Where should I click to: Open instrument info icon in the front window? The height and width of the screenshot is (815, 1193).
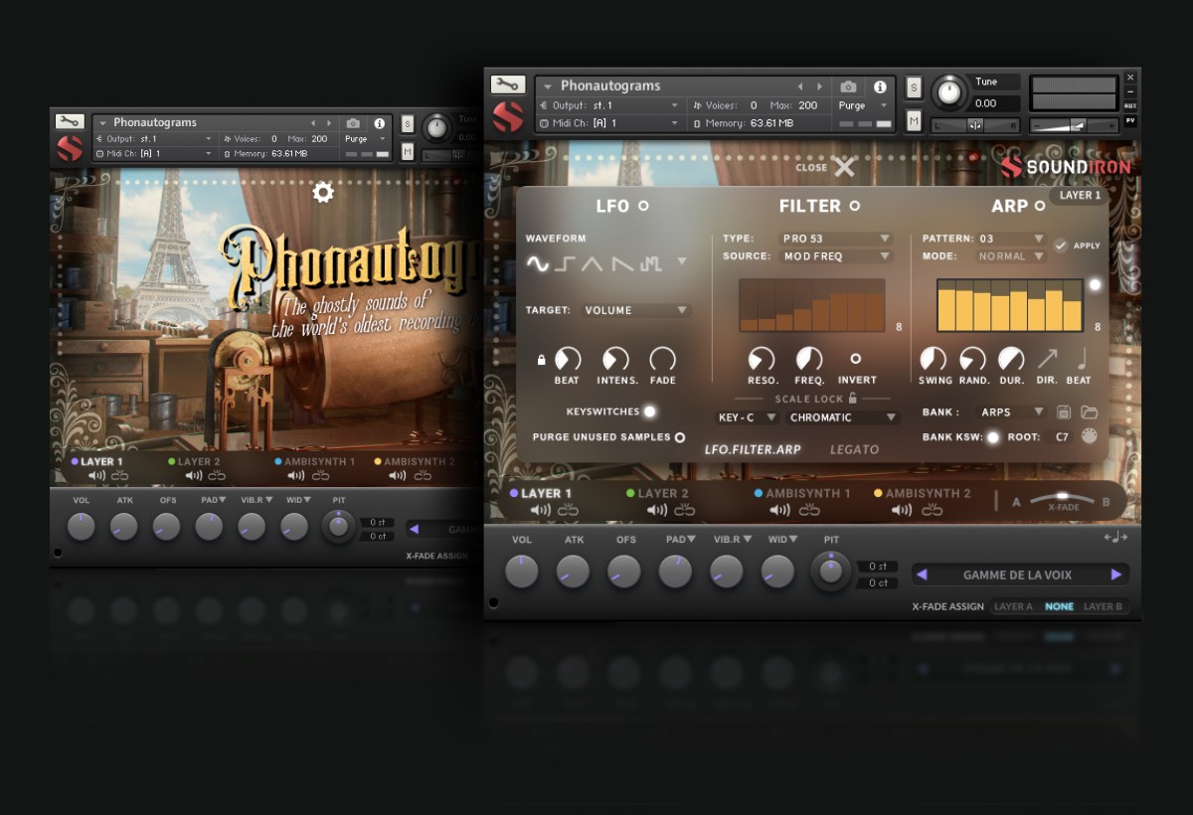click(x=880, y=86)
